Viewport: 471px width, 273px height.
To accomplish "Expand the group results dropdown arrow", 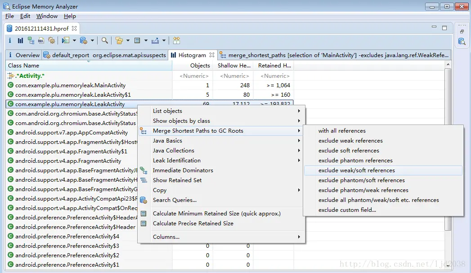I will [x=128, y=40].
